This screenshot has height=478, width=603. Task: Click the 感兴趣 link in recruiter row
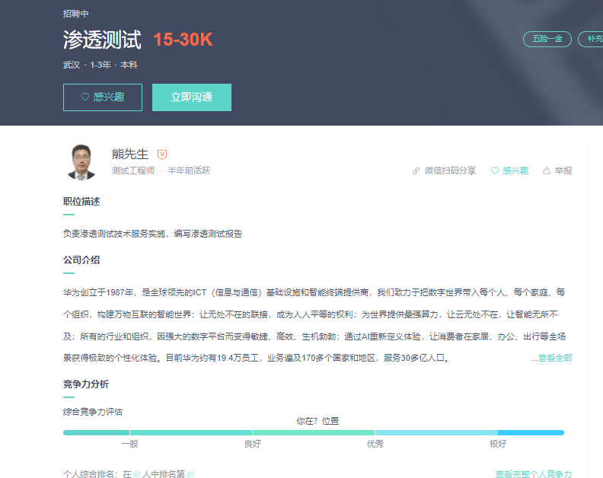(x=515, y=170)
